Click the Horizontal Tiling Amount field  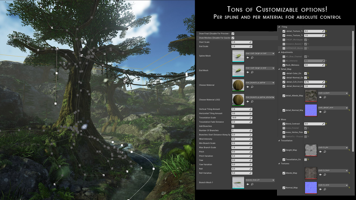coord(242,114)
